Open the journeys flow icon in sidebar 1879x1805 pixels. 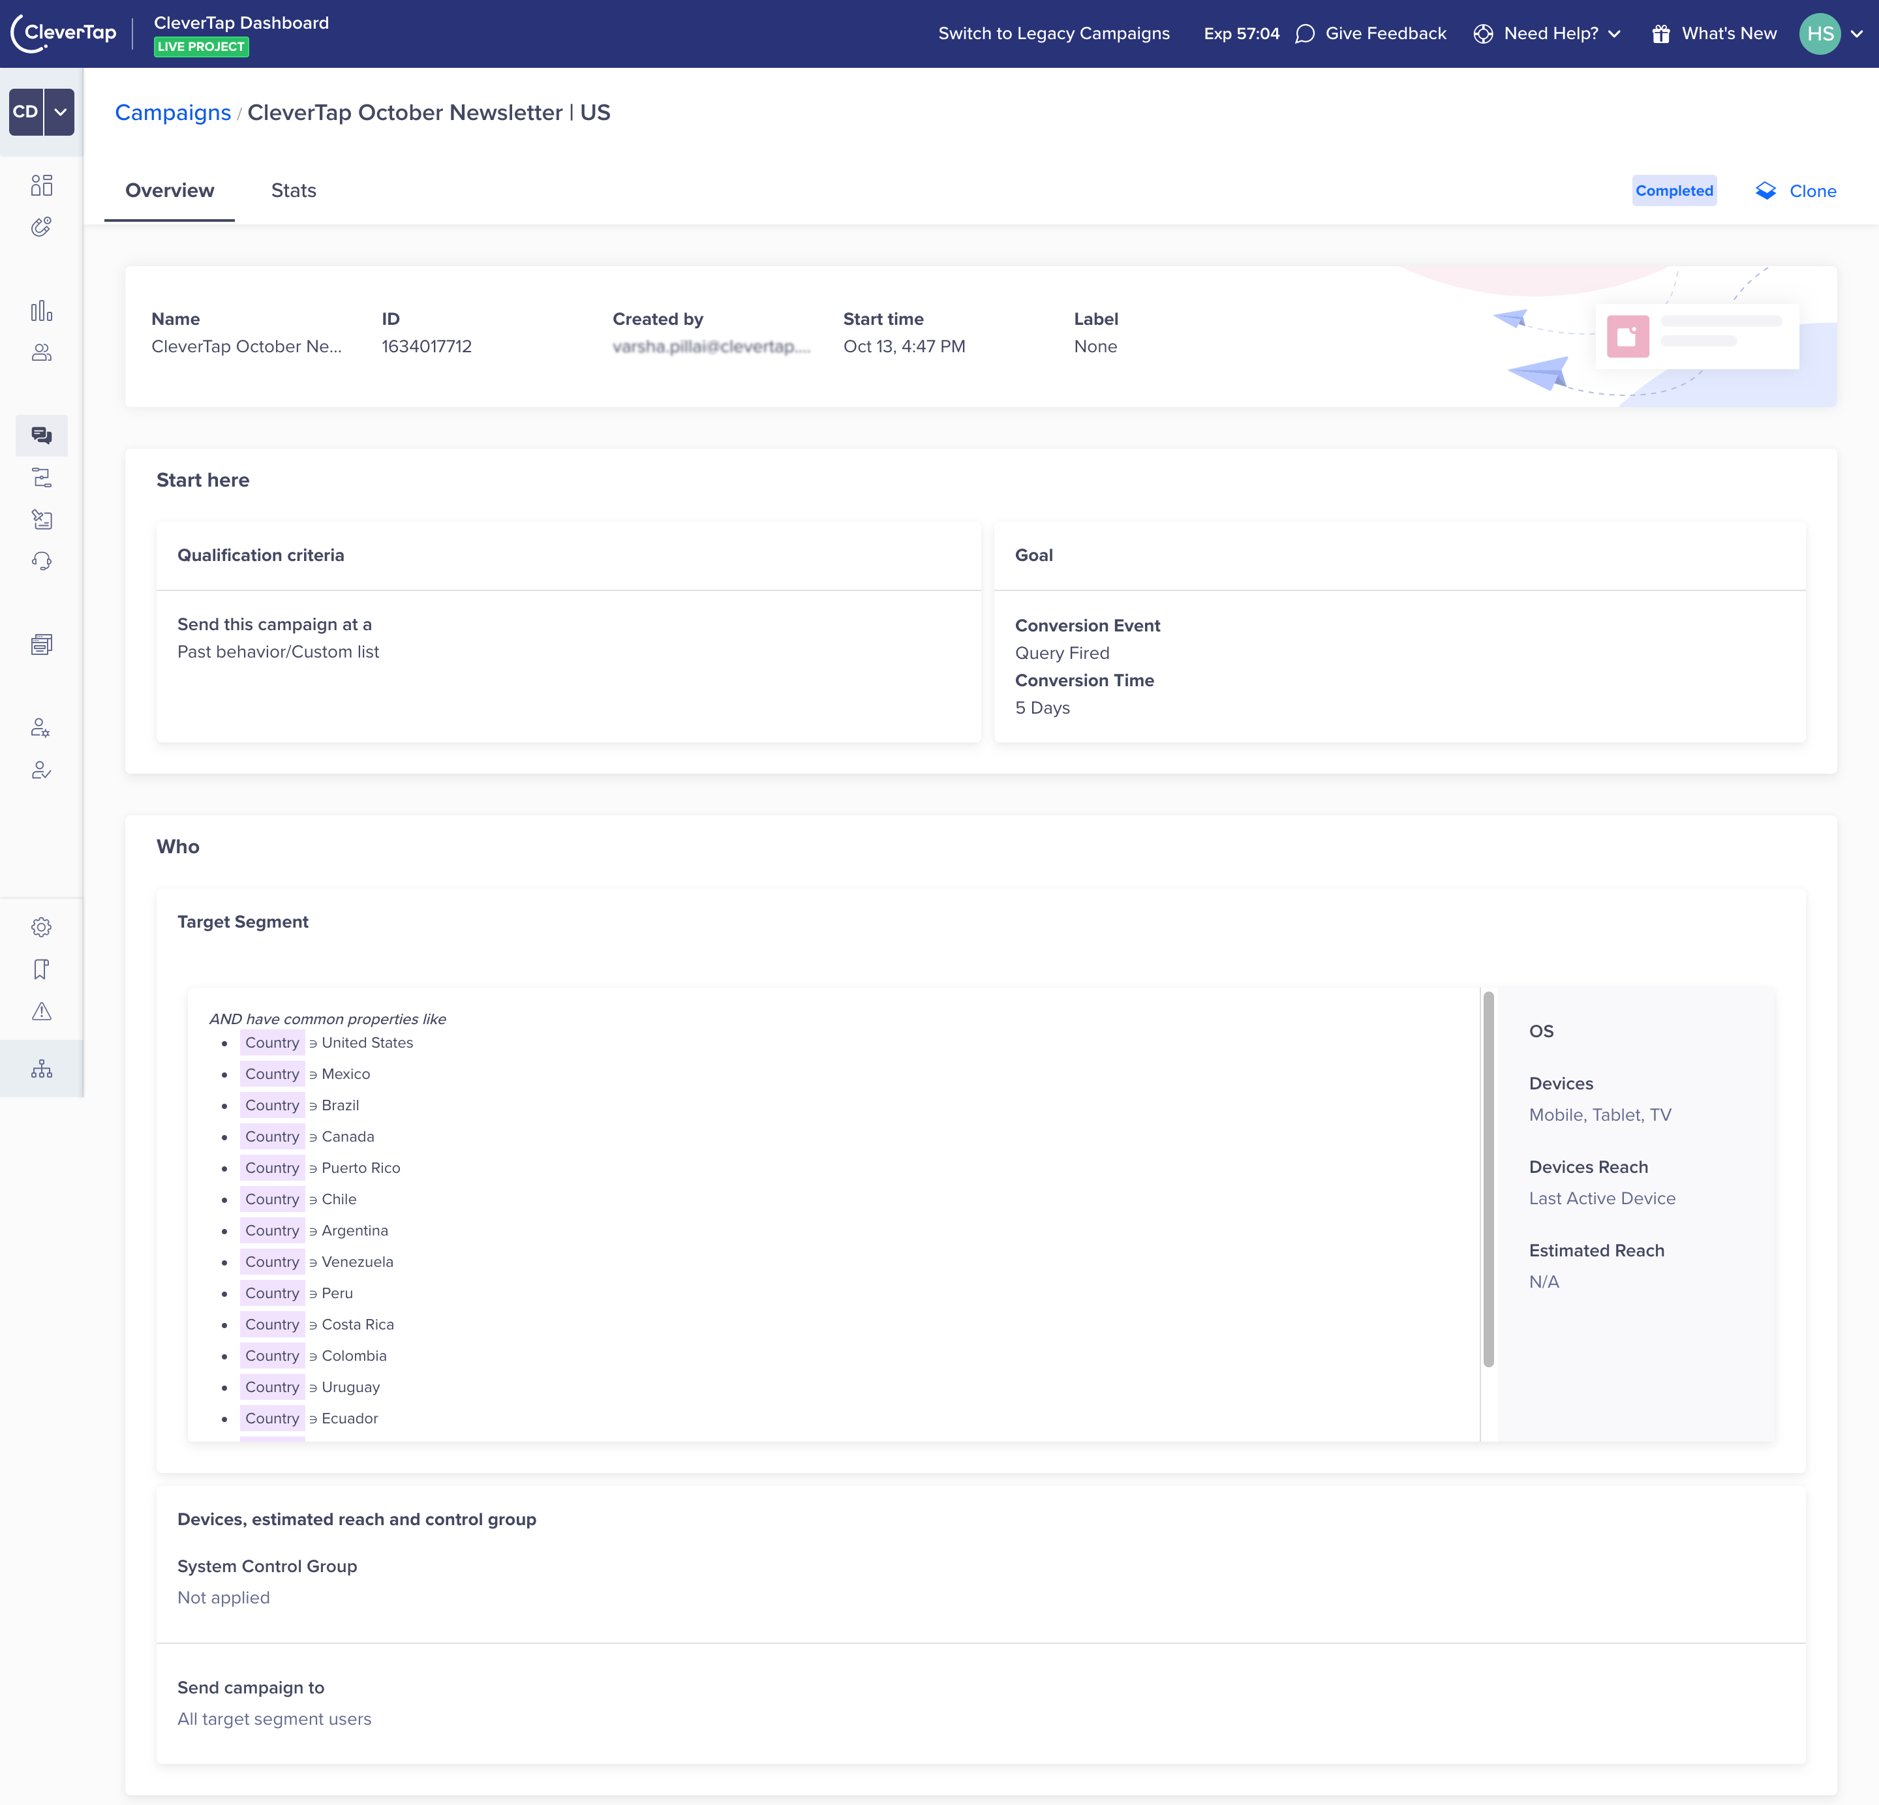tap(41, 478)
